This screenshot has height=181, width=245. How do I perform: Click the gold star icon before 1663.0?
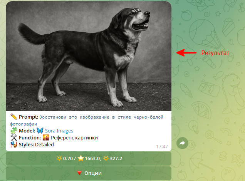(x=81, y=159)
